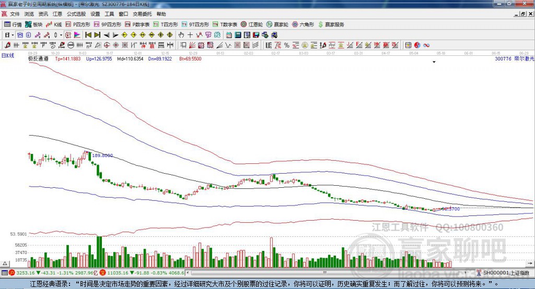Click the 300776 帝尔激光 stock label

pyautogui.click(x=514, y=58)
